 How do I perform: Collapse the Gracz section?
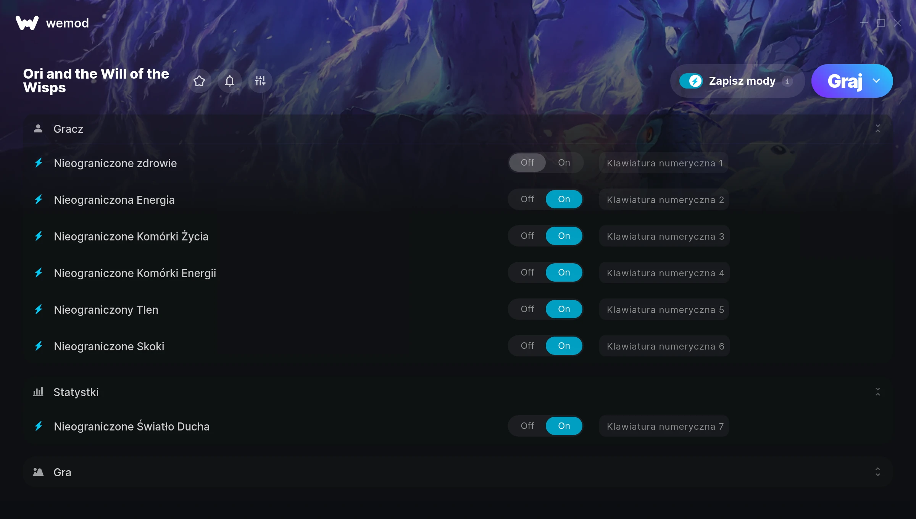[878, 129]
